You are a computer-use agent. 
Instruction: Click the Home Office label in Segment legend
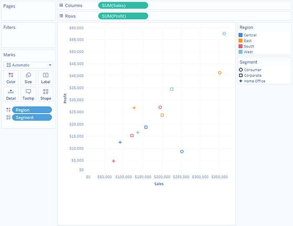(254, 81)
